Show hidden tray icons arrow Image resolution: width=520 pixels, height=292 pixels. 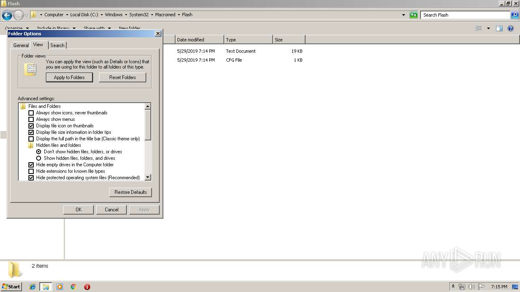pyautogui.click(x=453, y=287)
